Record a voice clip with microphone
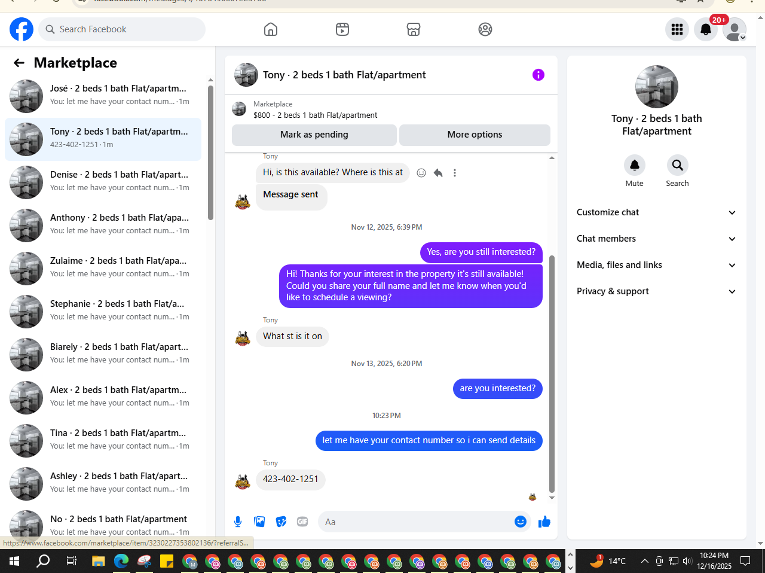 [x=238, y=522]
